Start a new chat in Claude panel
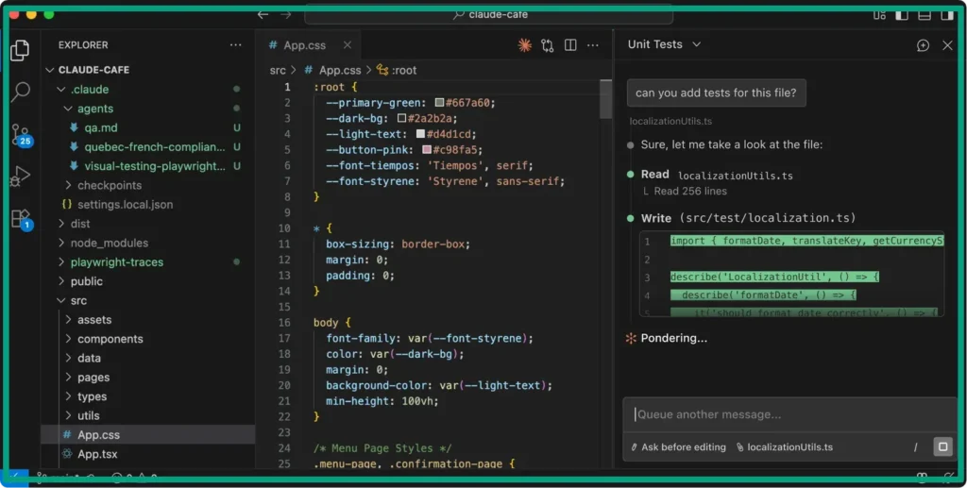The width and height of the screenshot is (967, 488). (x=923, y=45)
